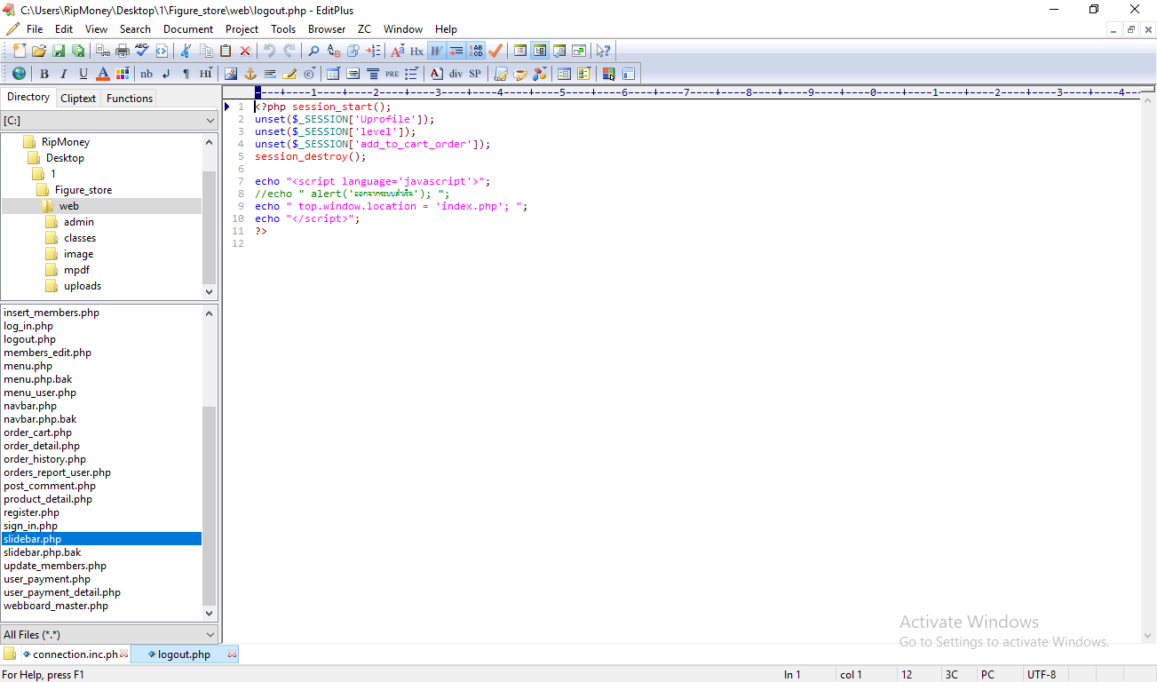
Task: Toggle underline U formatting button
Action: coord(83,74)
